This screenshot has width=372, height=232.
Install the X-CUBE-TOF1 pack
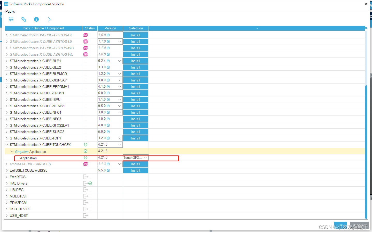click(136, 138)
